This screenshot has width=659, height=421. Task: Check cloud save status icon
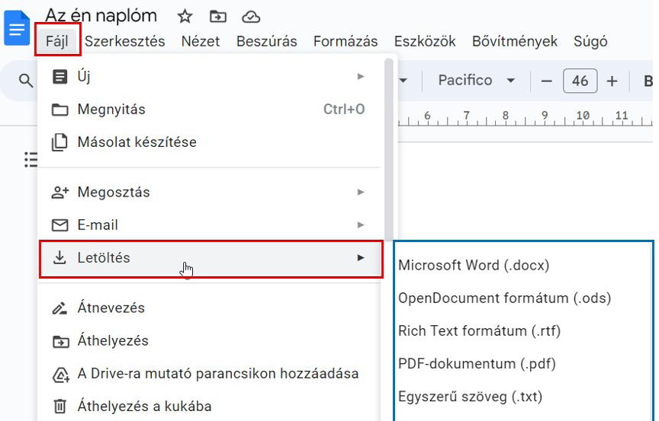pyautogui.click(x=251, y=18)
